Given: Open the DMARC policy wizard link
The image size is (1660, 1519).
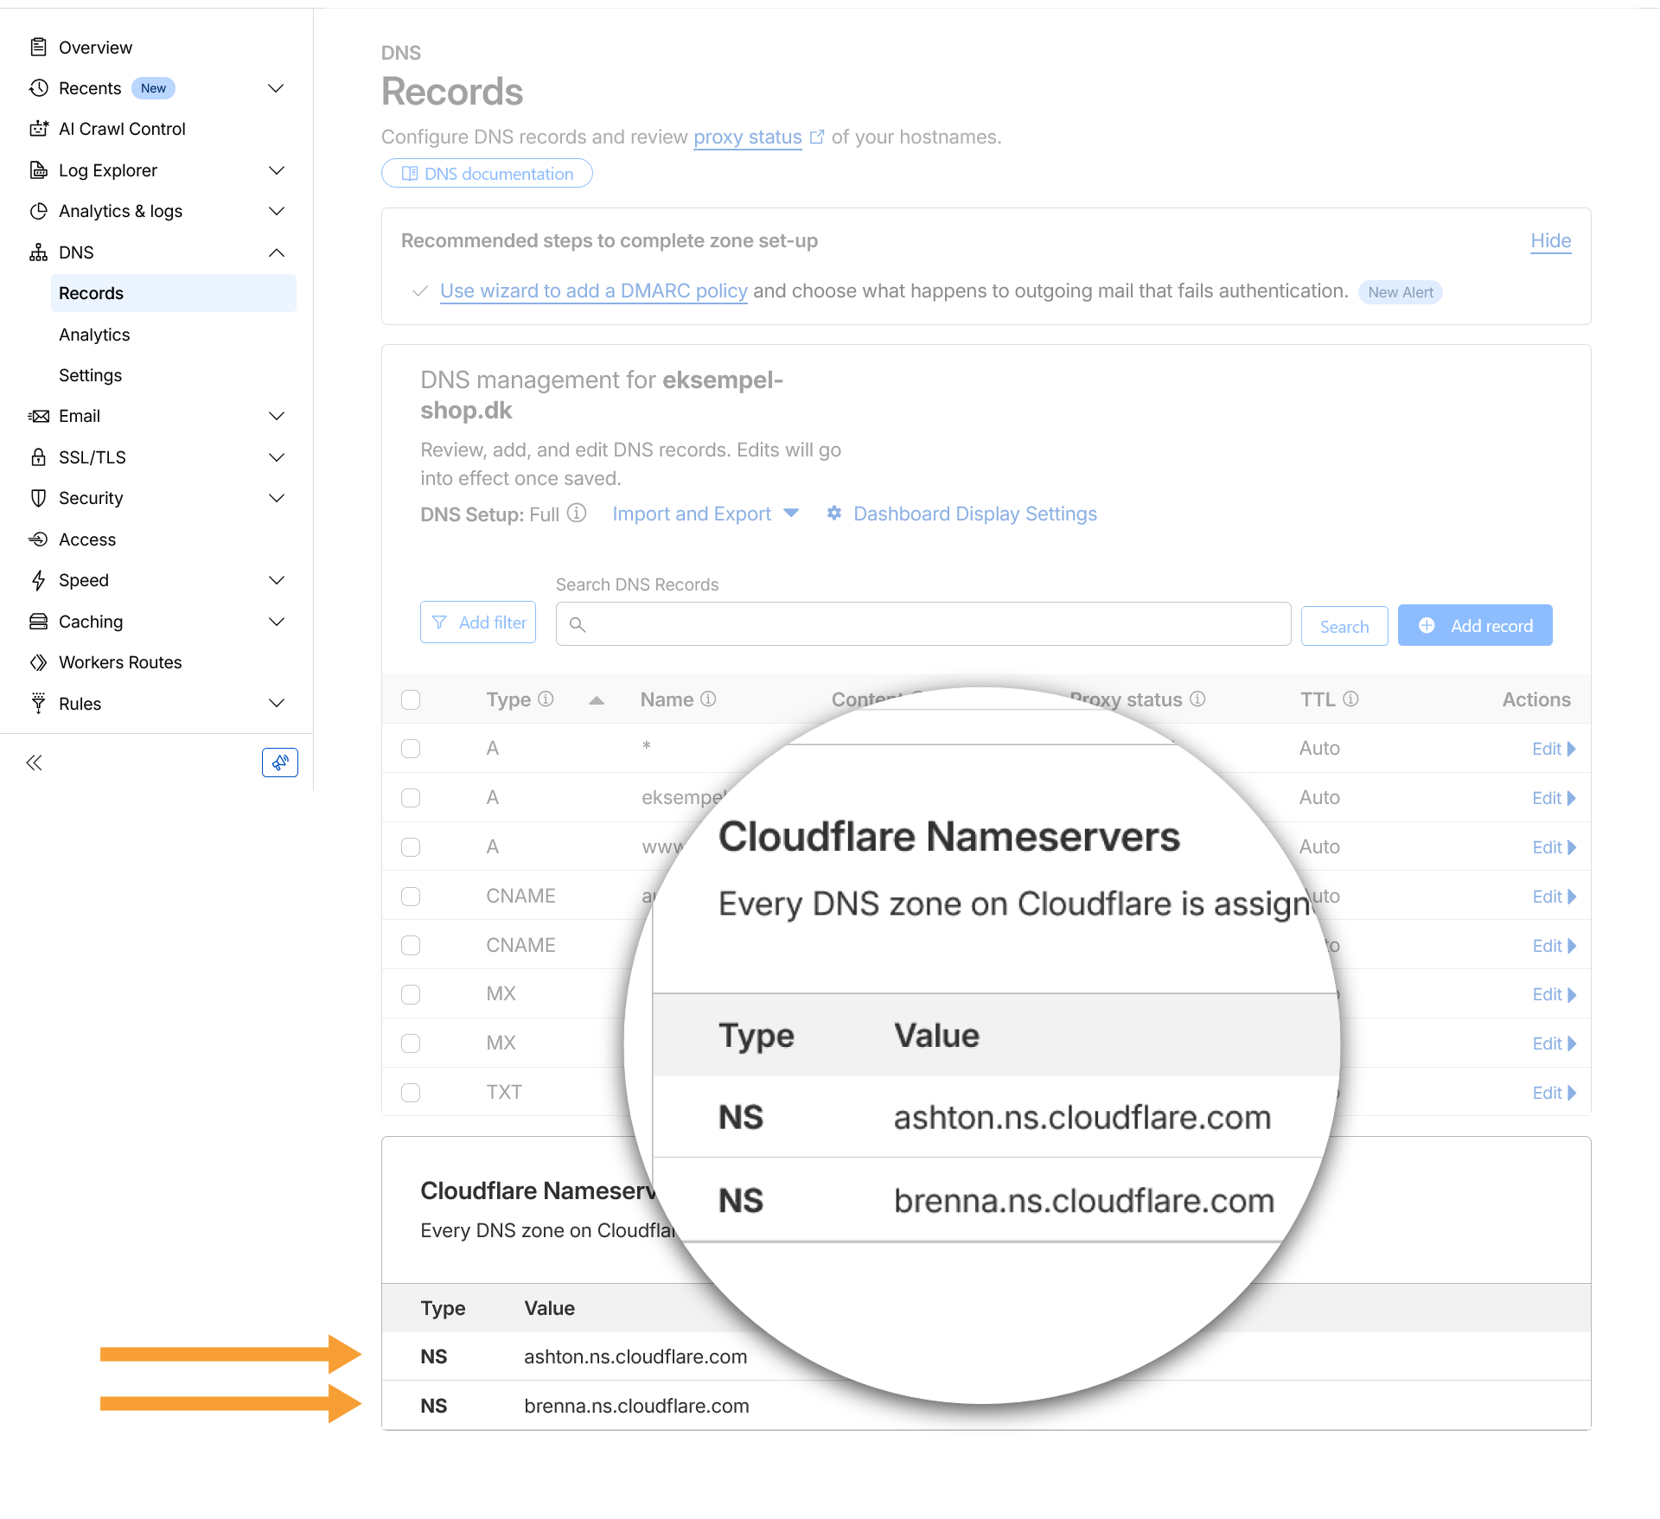Looking at the screenshot, I should [593, 291].
